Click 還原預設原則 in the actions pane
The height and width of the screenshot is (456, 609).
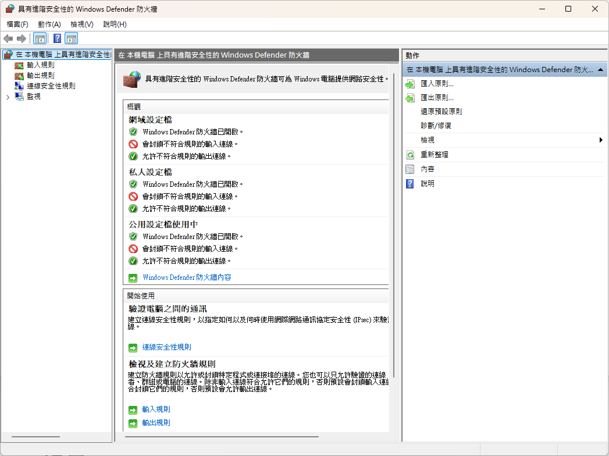click(441, 112)
